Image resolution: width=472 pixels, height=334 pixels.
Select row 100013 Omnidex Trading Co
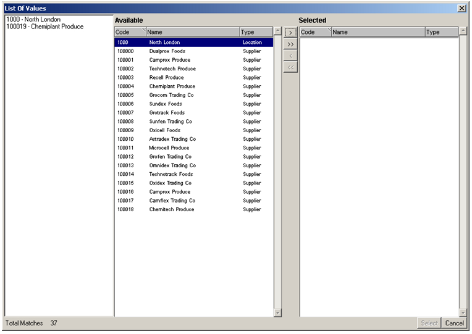(x=194, y=165)
